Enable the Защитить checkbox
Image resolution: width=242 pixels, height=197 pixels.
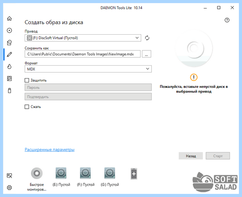[27, 80]
